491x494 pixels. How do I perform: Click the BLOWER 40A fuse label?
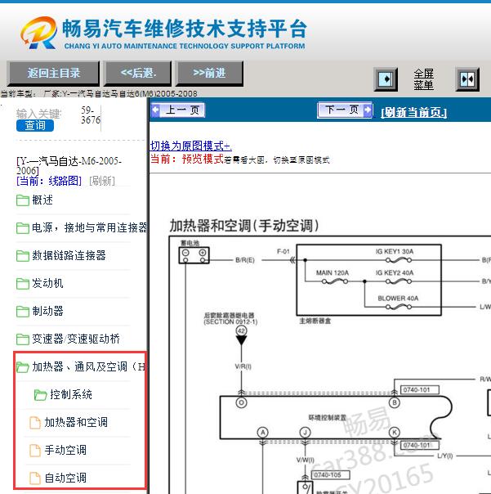pyautogui.click(x=398, y=298)
